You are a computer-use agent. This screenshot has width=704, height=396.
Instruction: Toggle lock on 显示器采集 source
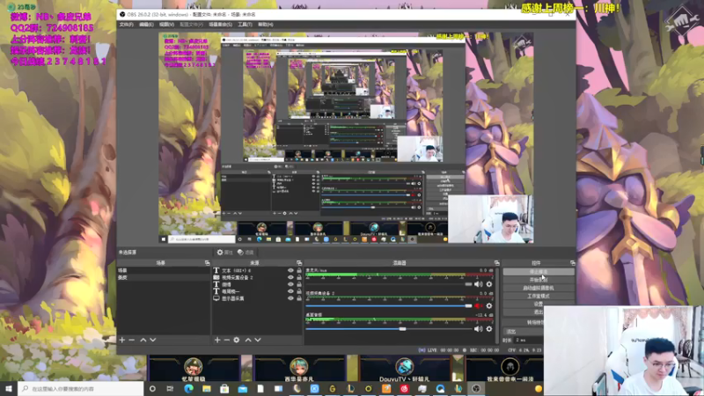(x=299, y=298)
